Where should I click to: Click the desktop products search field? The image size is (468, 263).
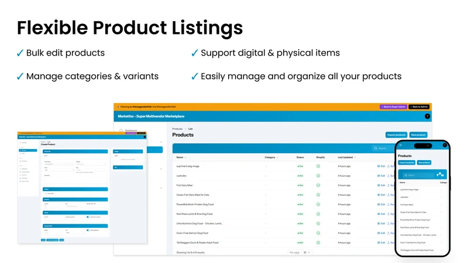(384, 148)
